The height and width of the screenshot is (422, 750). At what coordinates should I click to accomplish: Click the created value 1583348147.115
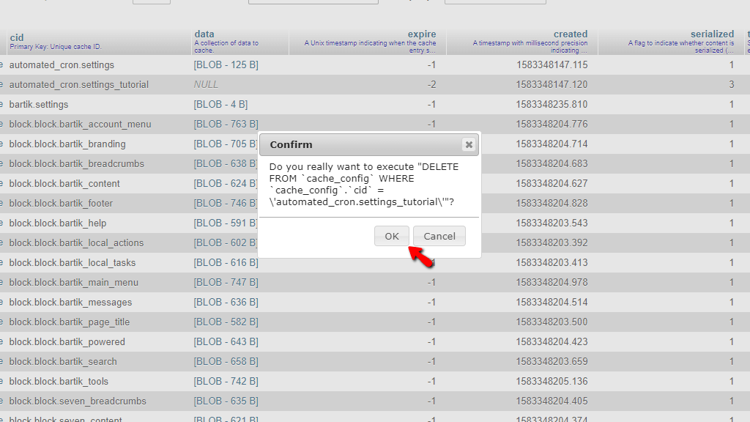pos(552,64)
